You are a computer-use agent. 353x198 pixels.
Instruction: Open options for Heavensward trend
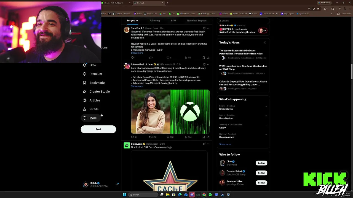tap(266, 134)
